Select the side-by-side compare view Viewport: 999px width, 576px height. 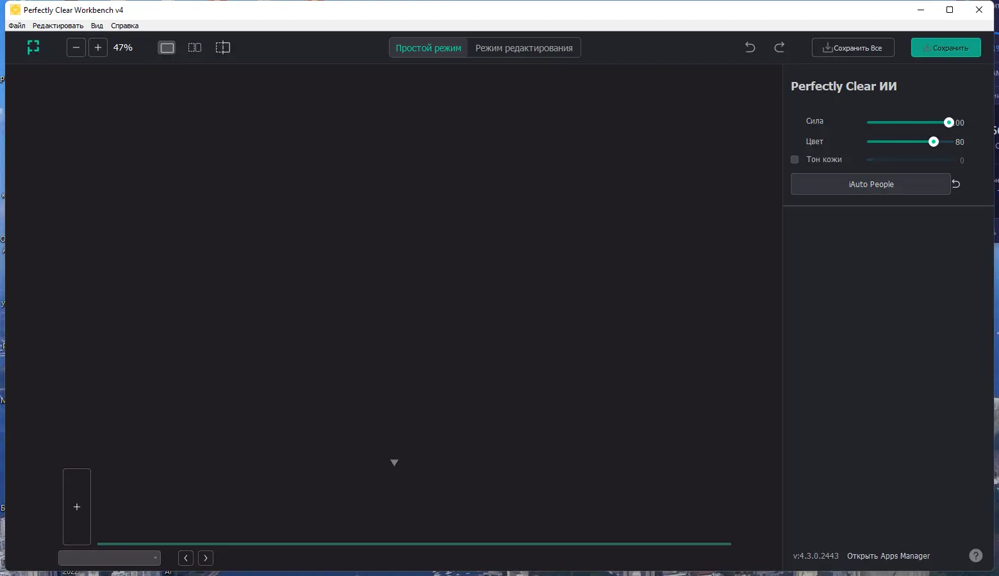pyautogui.click(x=195, y=47)
